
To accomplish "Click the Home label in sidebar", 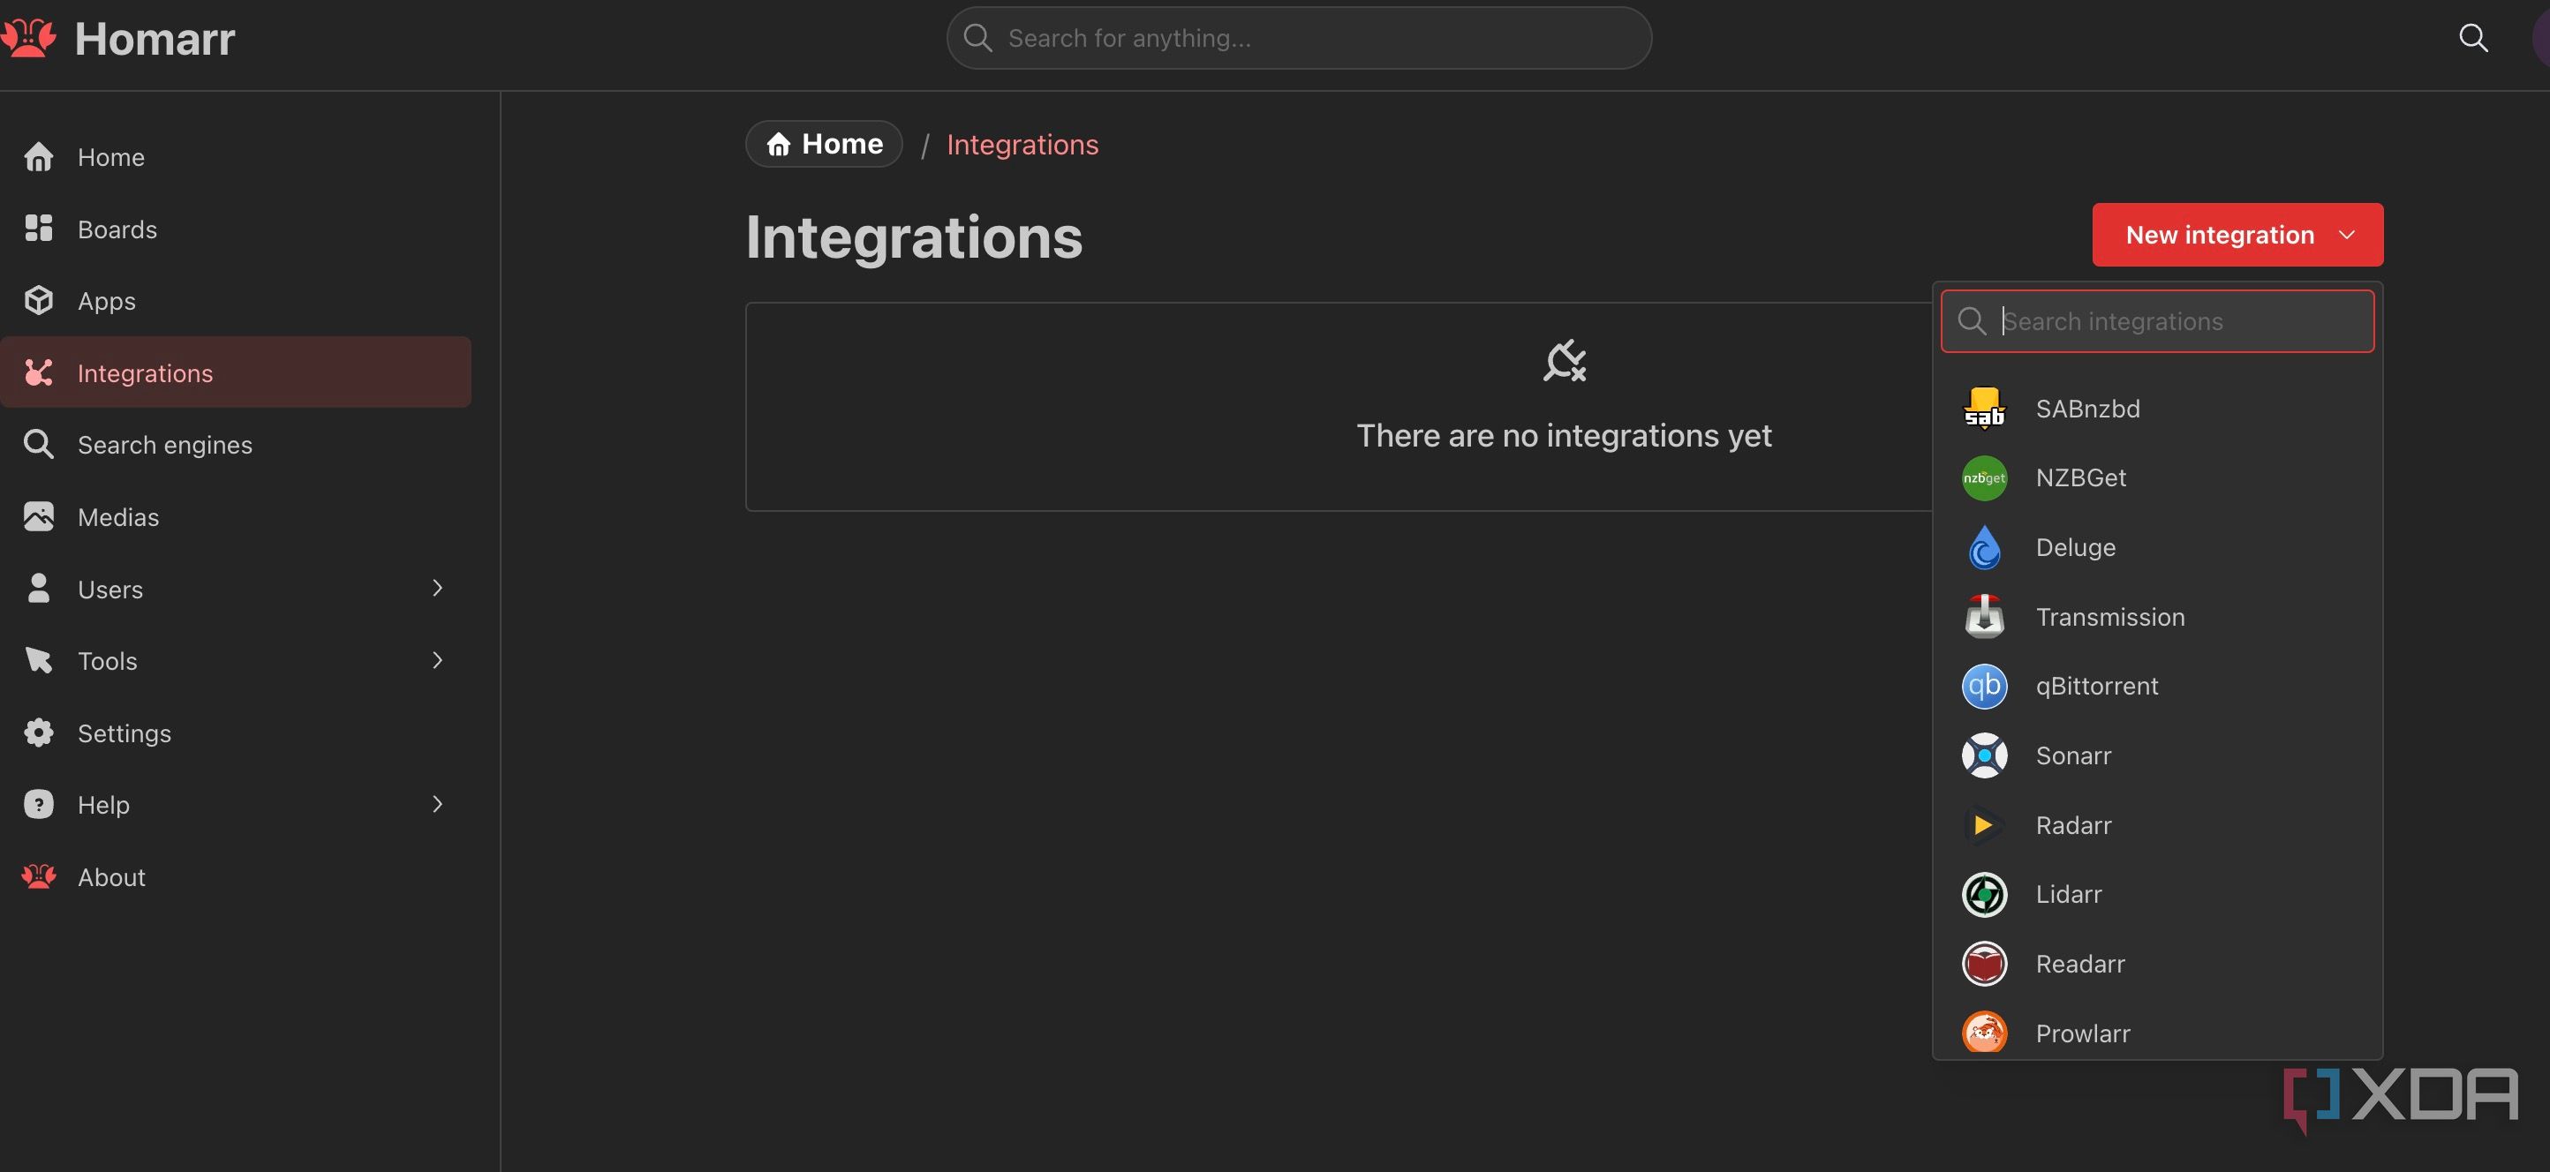I will (x=111, y=157).
